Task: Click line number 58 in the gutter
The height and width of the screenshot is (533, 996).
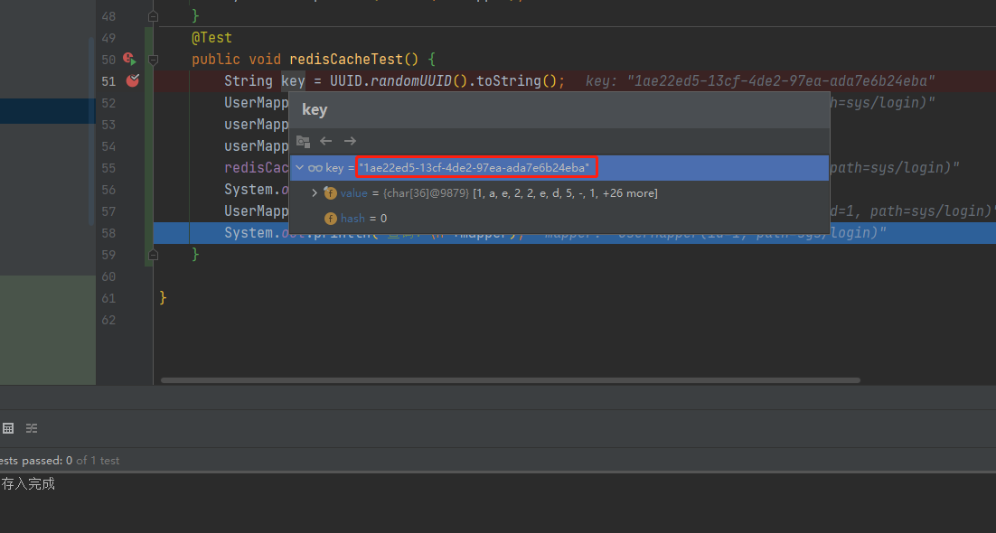Action: 108,232
